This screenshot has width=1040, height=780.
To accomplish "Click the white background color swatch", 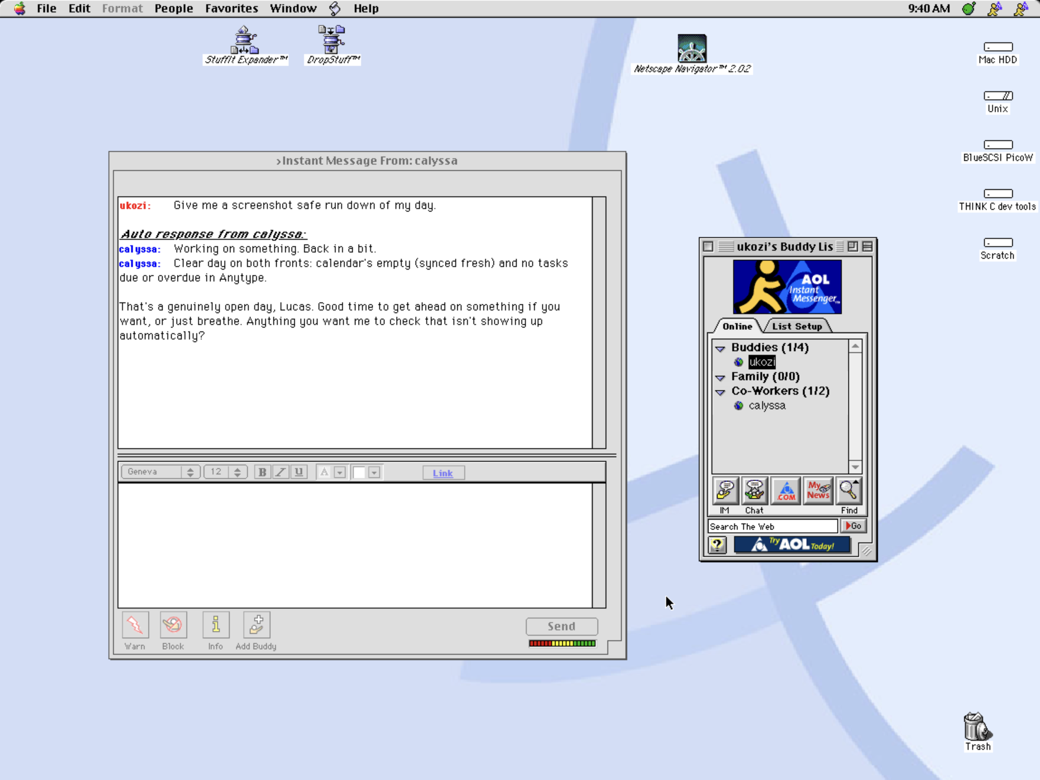I will 359,472.
